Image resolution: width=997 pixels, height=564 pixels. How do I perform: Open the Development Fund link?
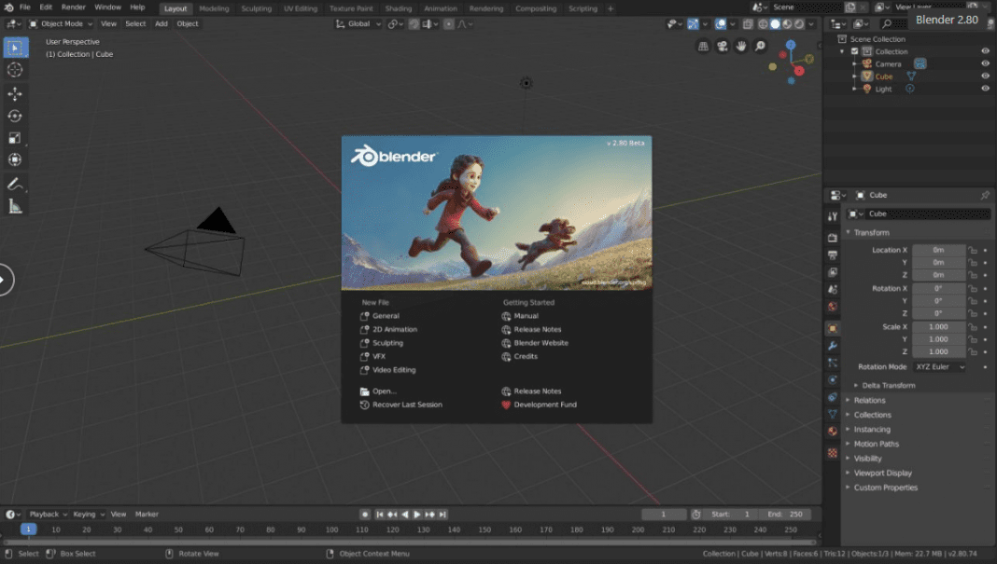pos(544,405)
